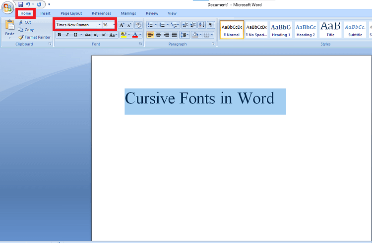Screen dimensions: 372x243
Task: Increase paragraph indent
Action: point(193,25)
